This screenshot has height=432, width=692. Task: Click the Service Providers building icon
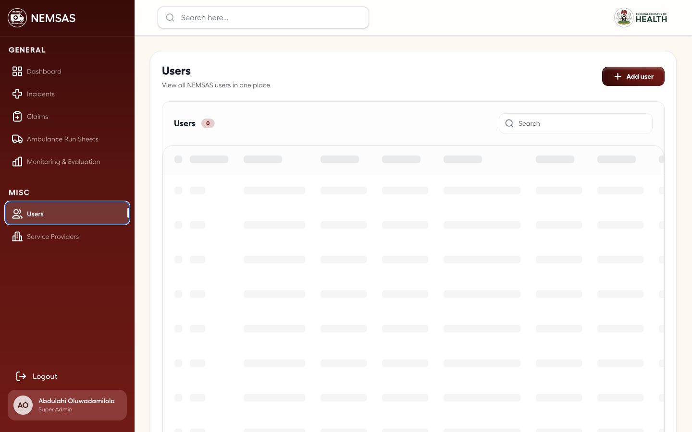pyautogui.click(x=17, y=237)
